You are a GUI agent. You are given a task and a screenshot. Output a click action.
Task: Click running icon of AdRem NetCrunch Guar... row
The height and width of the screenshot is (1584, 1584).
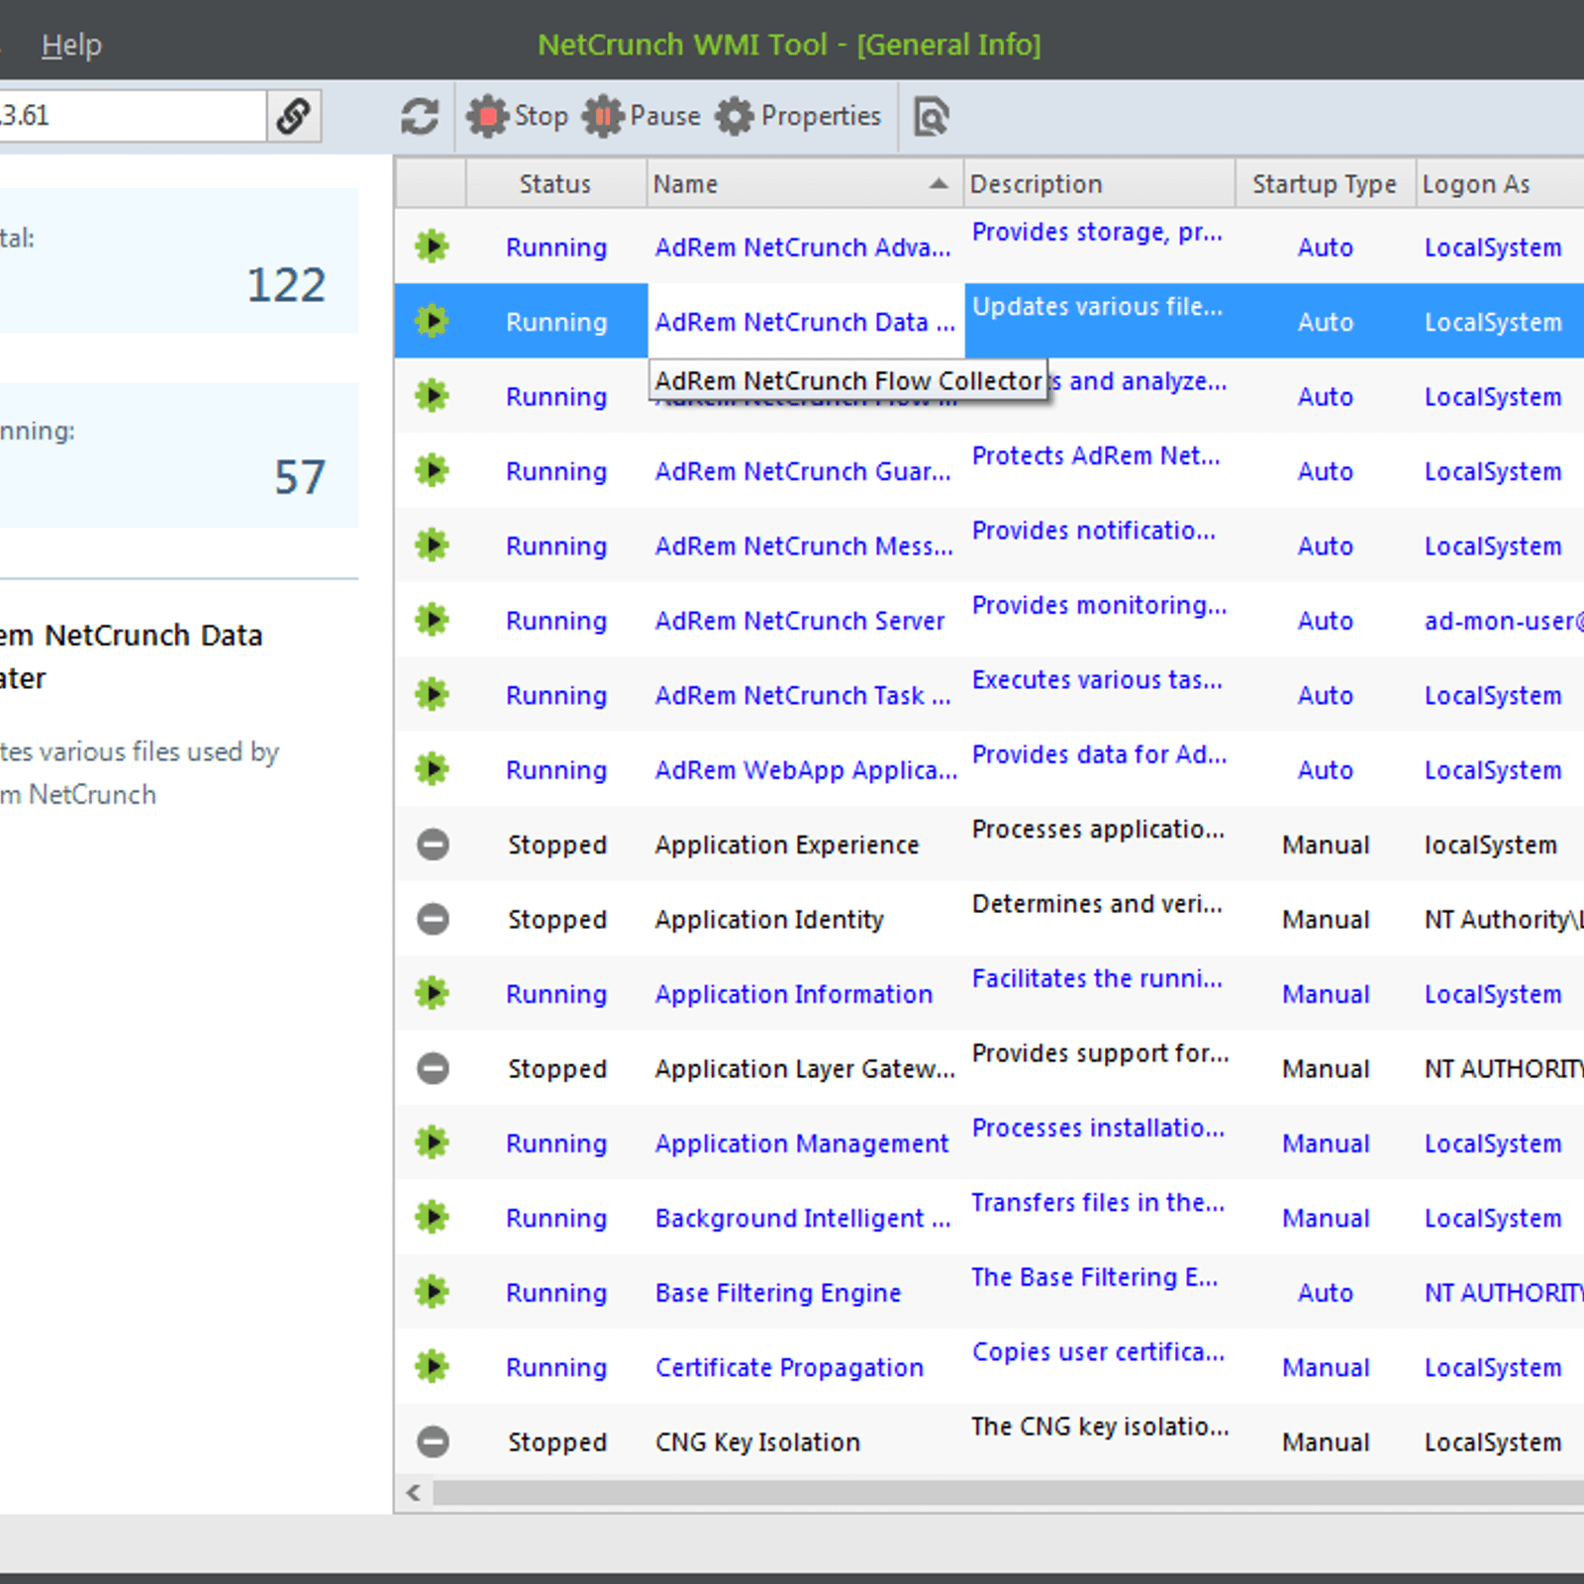pos(432,470)
